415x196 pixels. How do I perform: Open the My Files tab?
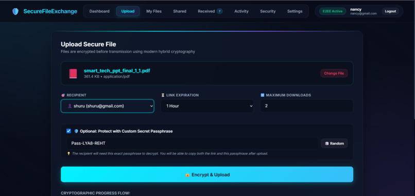point(154,11)
